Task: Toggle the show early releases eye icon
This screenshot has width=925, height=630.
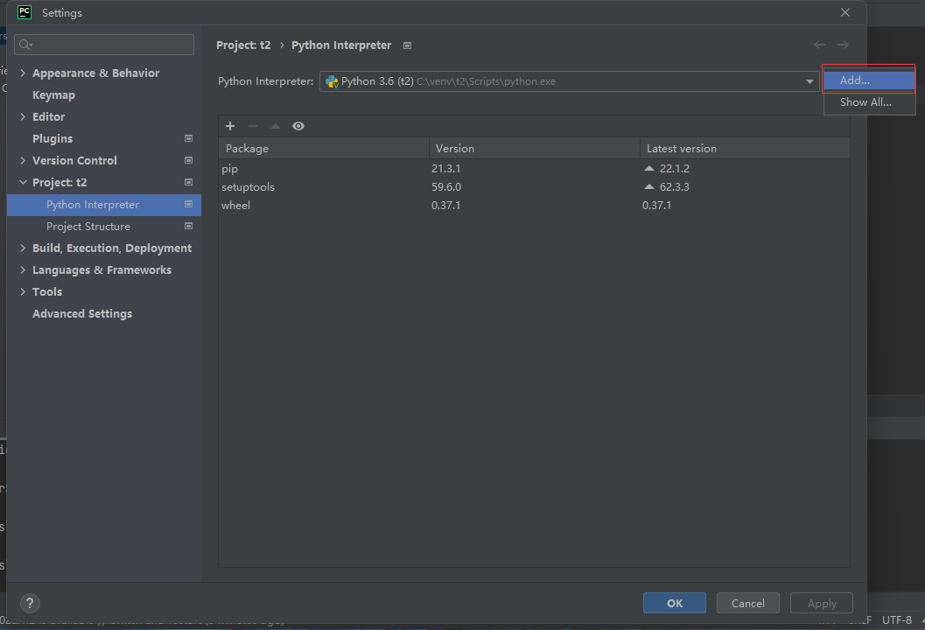Action: coord(298,126)
